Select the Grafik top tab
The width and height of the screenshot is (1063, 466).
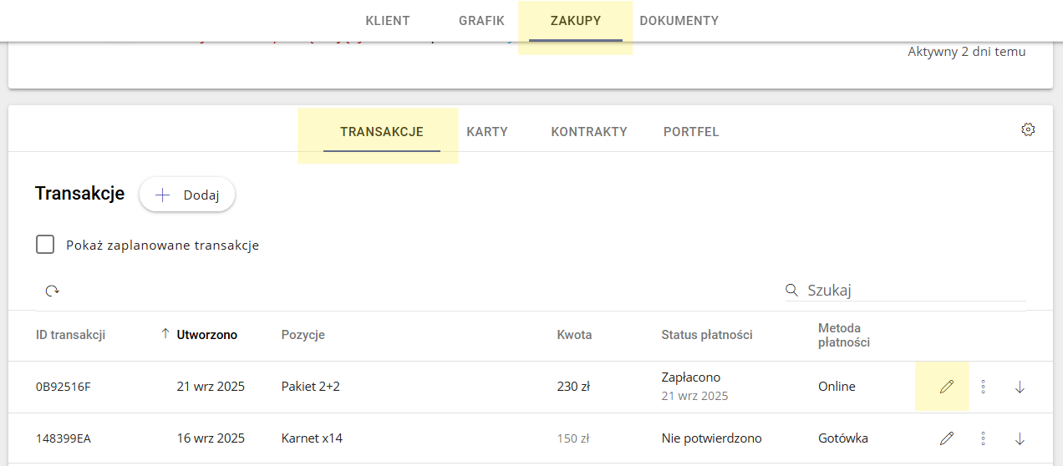(x=481, y=21)
